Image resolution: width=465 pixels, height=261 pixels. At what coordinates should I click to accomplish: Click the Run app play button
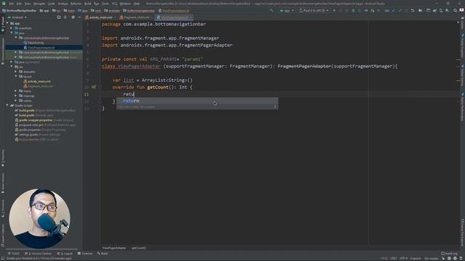tap(334, 10)
